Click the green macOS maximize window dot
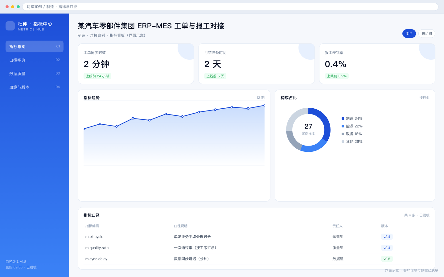 (18, 7)
